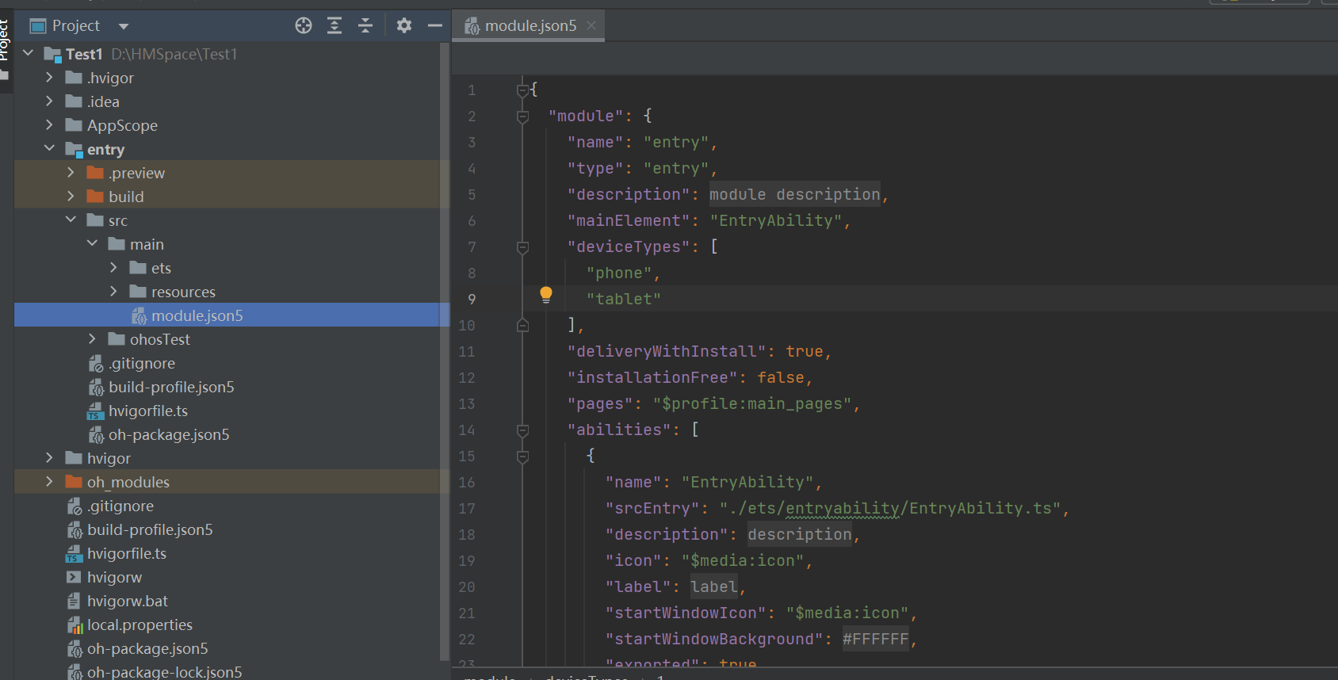Click the root hvigorfile.ts TS icon
1338x680 pixels.
(x=74, y=553)
